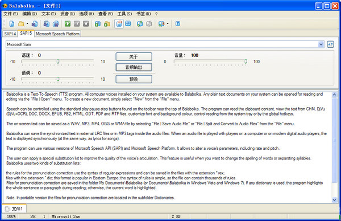Click the 音量 volume slider thumb
341x221 pixels.
(246, 62)
